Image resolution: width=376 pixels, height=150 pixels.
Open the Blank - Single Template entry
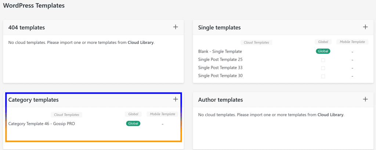(x=220, y=52)
